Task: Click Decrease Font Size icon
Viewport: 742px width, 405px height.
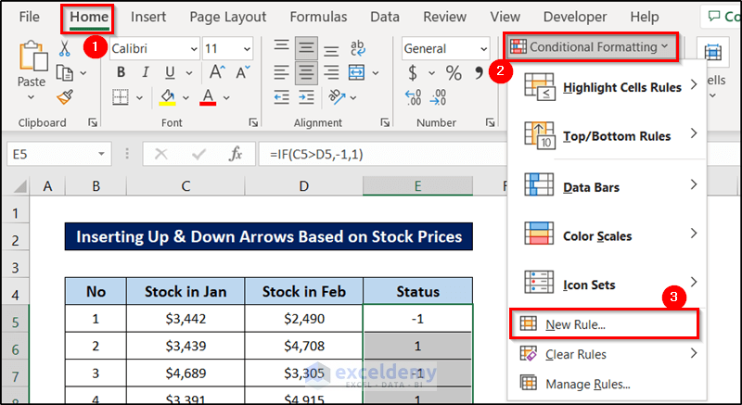Action: coord(243,72)
